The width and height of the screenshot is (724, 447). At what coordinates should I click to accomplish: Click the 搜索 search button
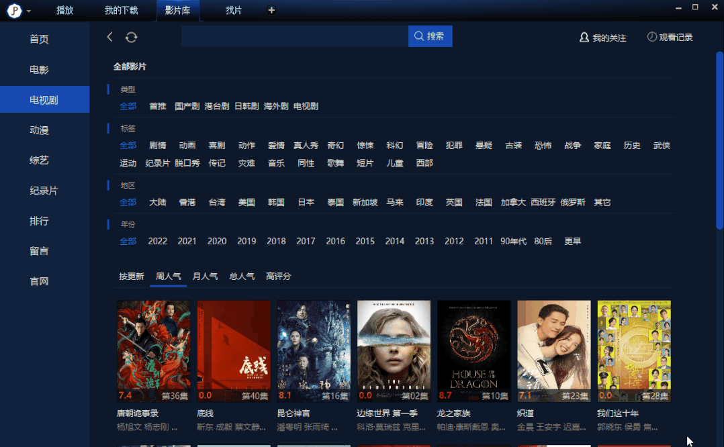pos(430,36)
